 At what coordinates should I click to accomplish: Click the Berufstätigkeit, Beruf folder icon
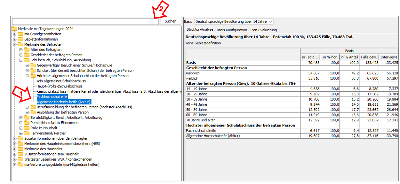[x=27, y=118]
